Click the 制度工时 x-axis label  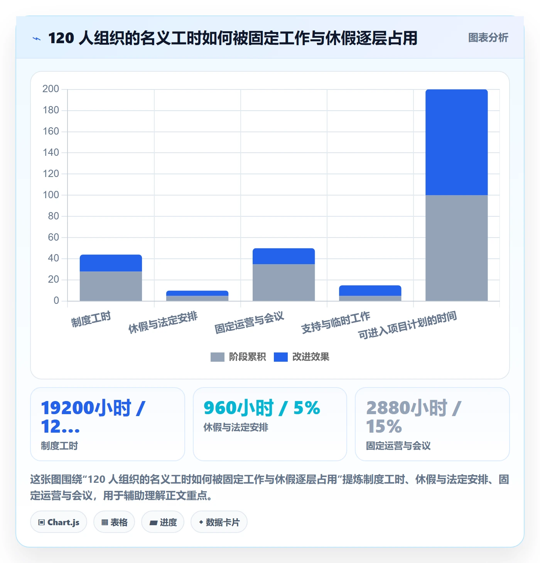point(91,319)
